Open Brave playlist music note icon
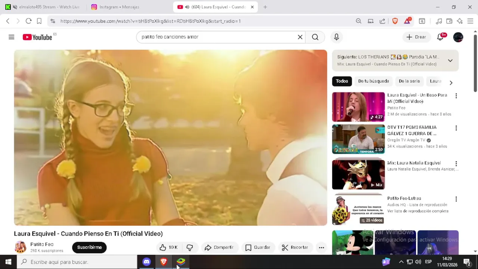478x269 pixels. tap(439, 21)
